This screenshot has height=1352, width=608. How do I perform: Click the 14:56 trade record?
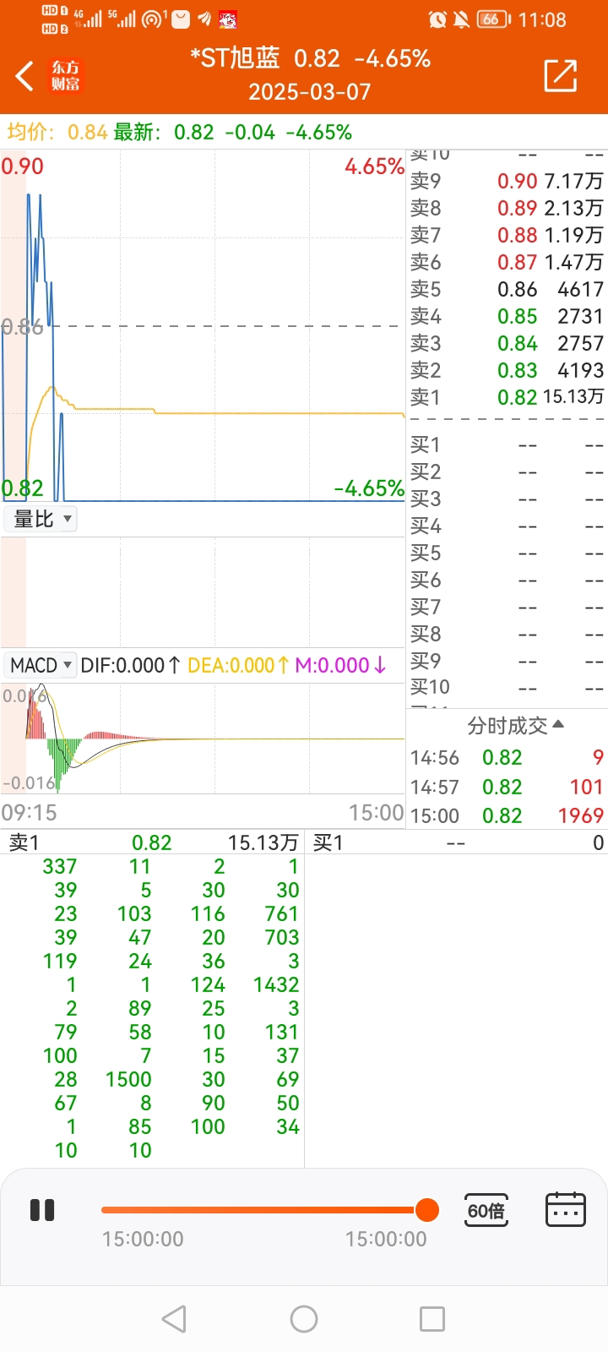(x=507, y=758)
